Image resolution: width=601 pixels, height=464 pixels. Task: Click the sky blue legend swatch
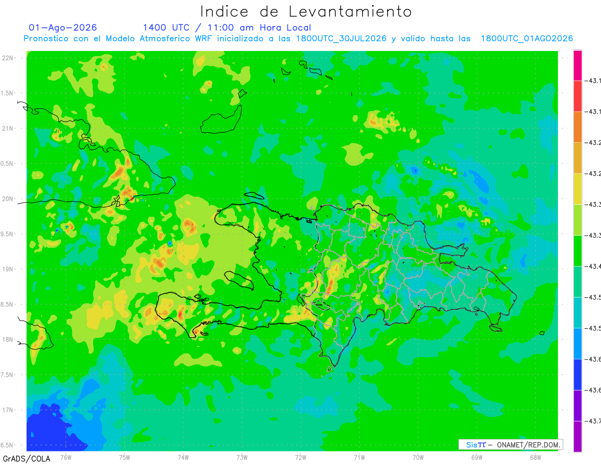click(577, 343)
